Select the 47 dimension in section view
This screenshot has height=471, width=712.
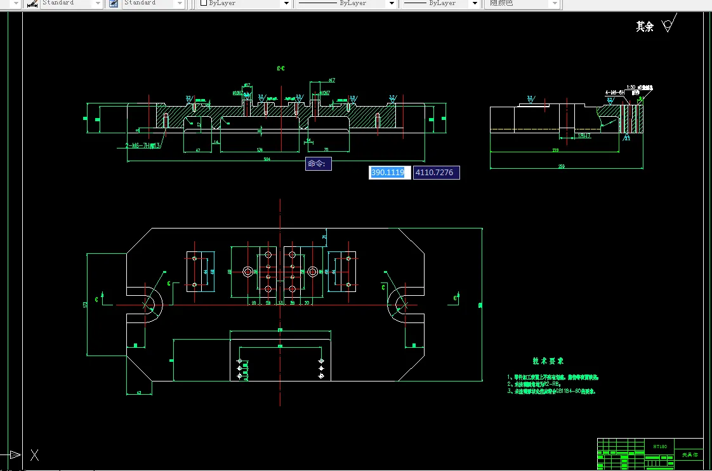pyautogui.click(x=198, y=150)
